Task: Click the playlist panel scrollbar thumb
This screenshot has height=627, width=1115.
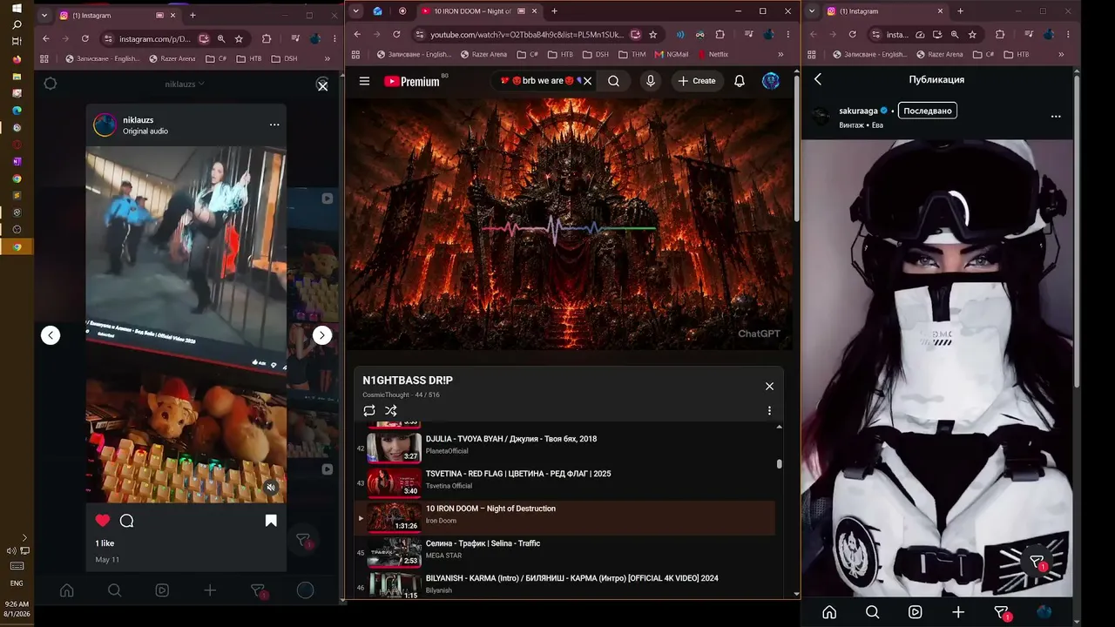Action: (779, 464)
